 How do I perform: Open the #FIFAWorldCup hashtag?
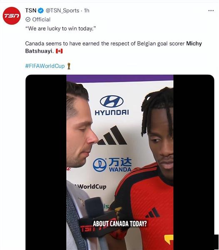coord(45,66)
